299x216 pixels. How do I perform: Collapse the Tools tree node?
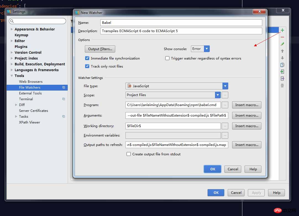click(x=12, y=76)
